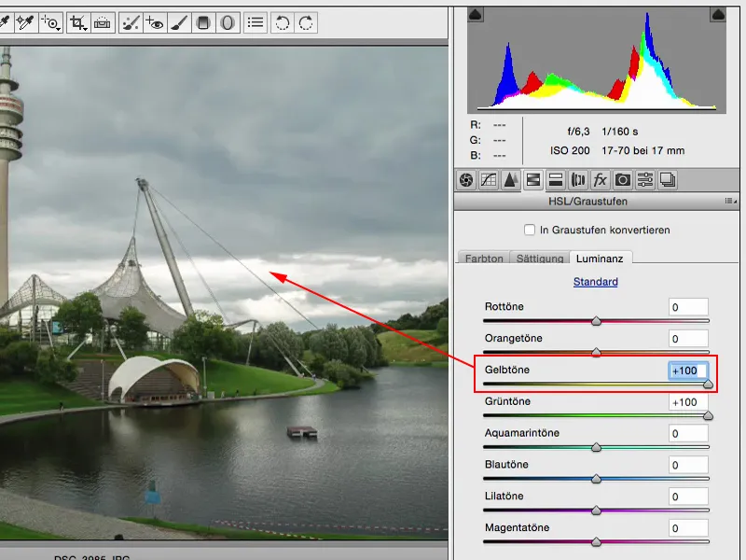Switch to the Sättigung tab
746x560 pixels.
click(540, 259)
